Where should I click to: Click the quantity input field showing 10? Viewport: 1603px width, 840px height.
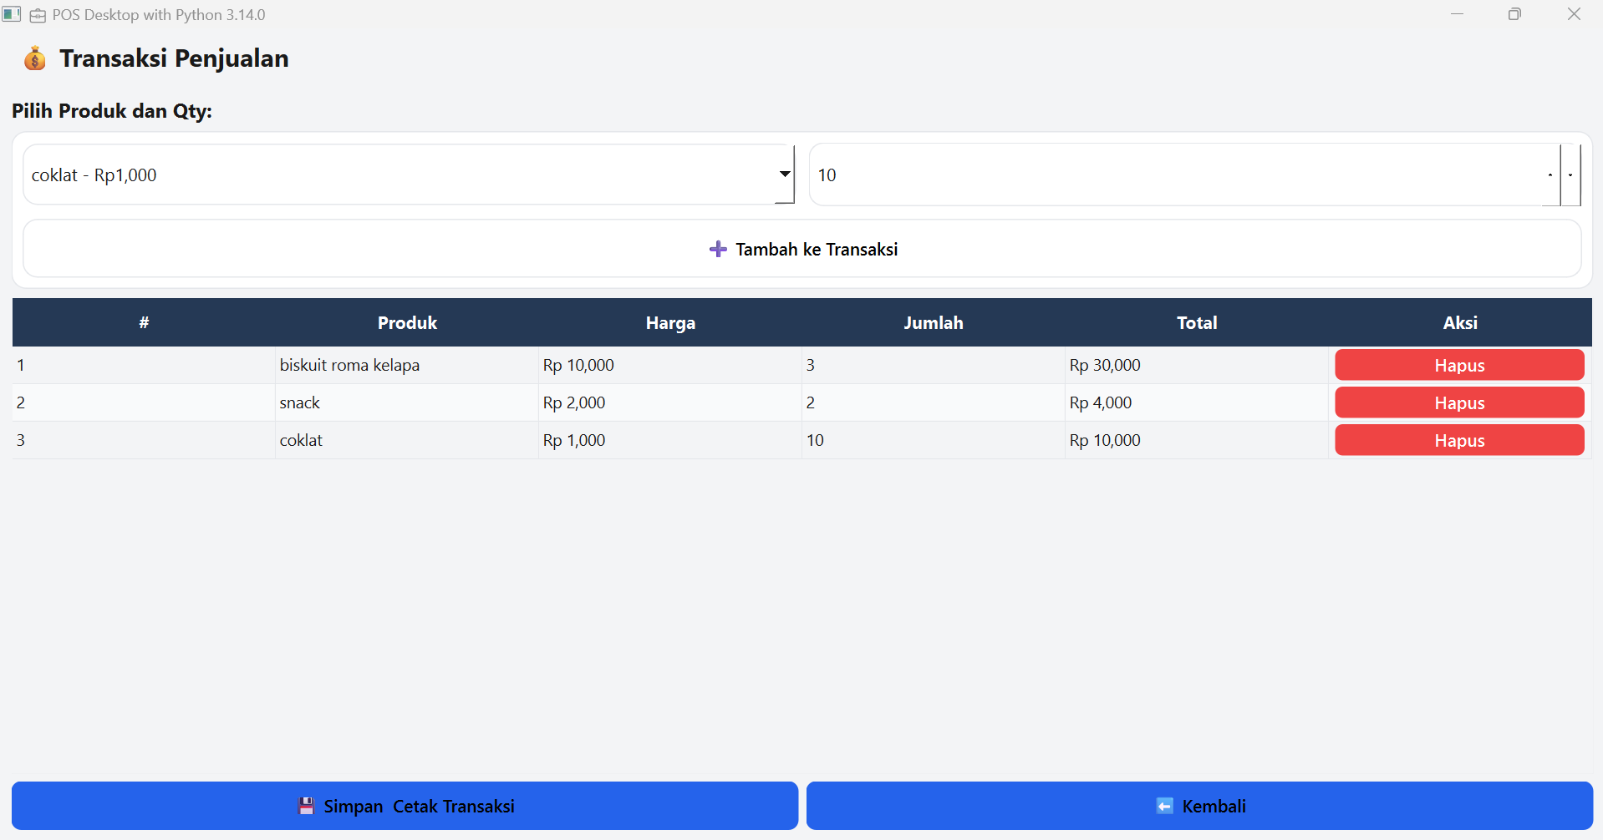pos(1170,175)
